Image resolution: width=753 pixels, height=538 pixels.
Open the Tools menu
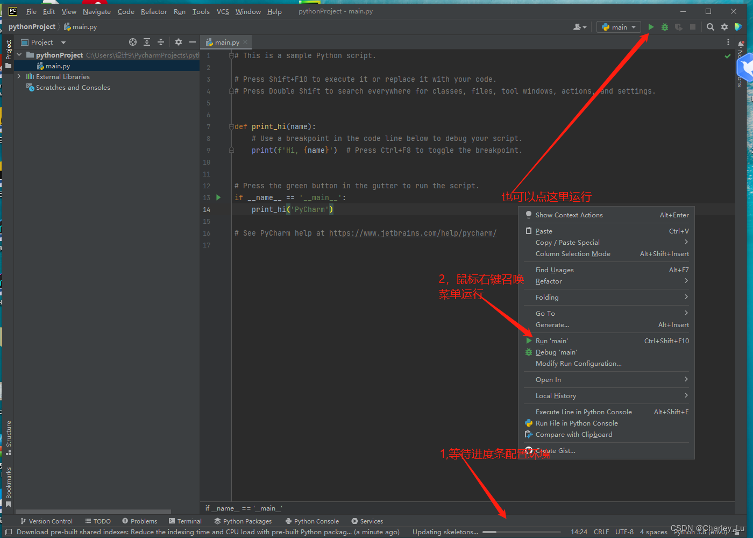(201, 11)
